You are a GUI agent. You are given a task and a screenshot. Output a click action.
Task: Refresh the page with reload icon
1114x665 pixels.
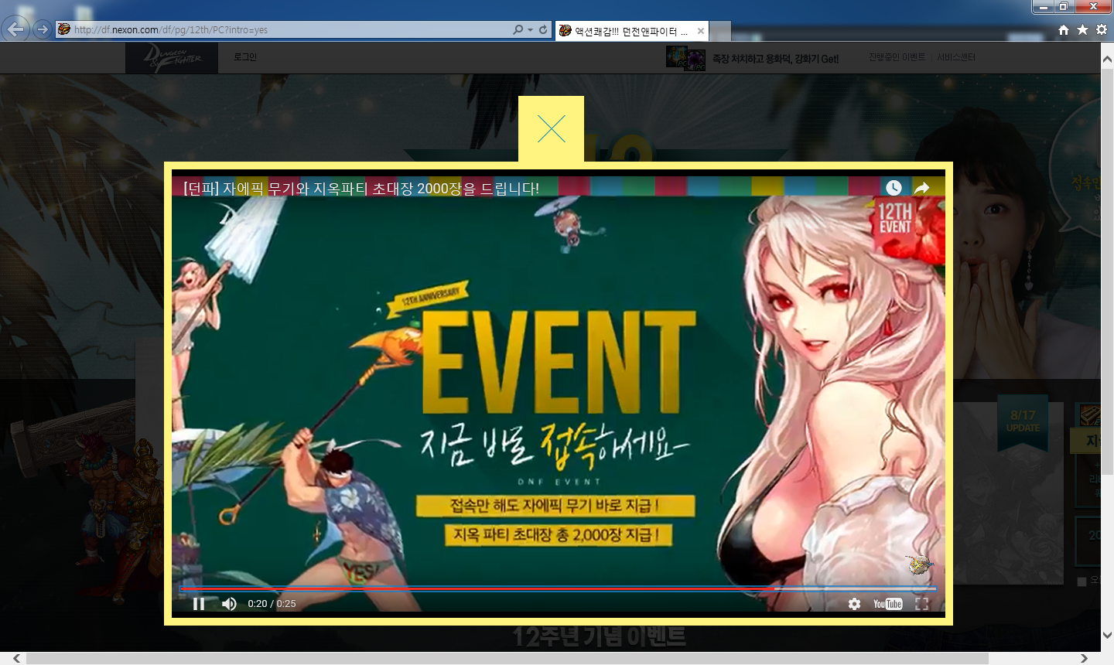(x=543, y=29)
